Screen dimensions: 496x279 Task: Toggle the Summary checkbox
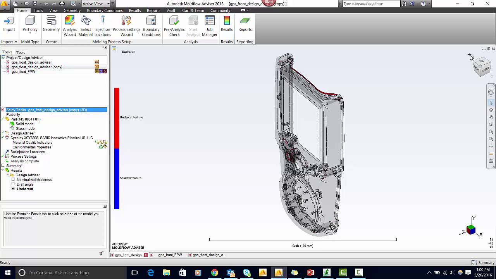tap(3, 165)
